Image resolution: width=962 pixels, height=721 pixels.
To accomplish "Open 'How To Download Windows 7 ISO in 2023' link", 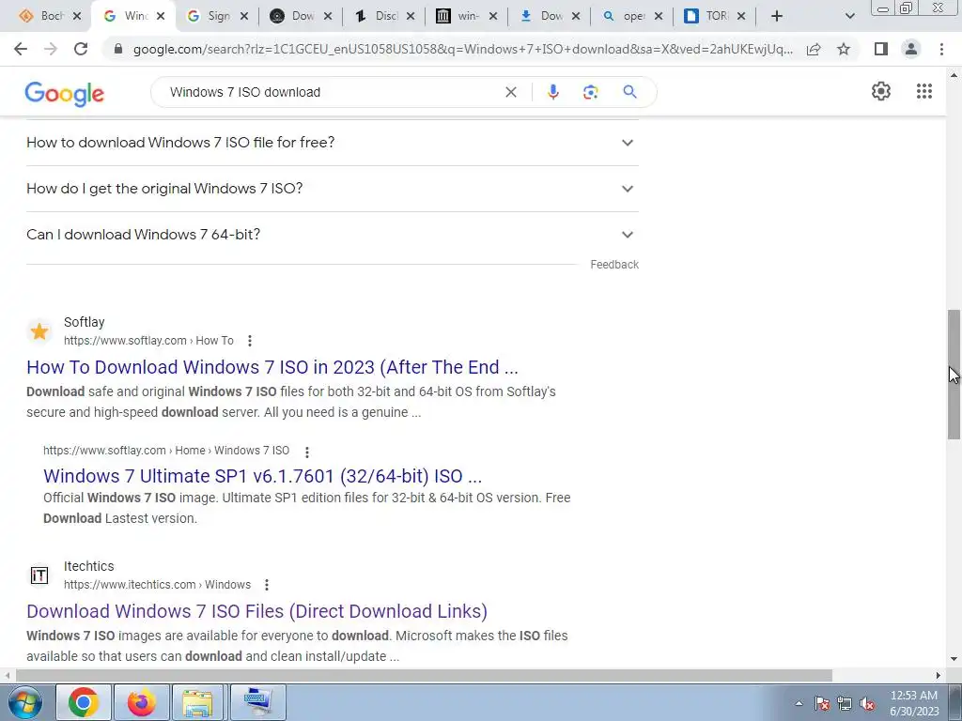I will 272,367.
